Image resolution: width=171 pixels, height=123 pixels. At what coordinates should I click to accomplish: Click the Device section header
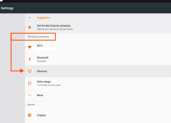(x=31, y=104)
